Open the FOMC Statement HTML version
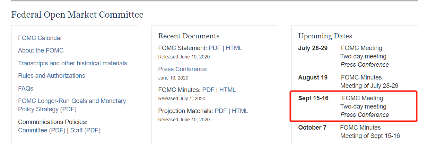 tap(234, 48)
